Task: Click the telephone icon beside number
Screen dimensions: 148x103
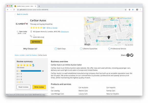Action: point(31,36)
